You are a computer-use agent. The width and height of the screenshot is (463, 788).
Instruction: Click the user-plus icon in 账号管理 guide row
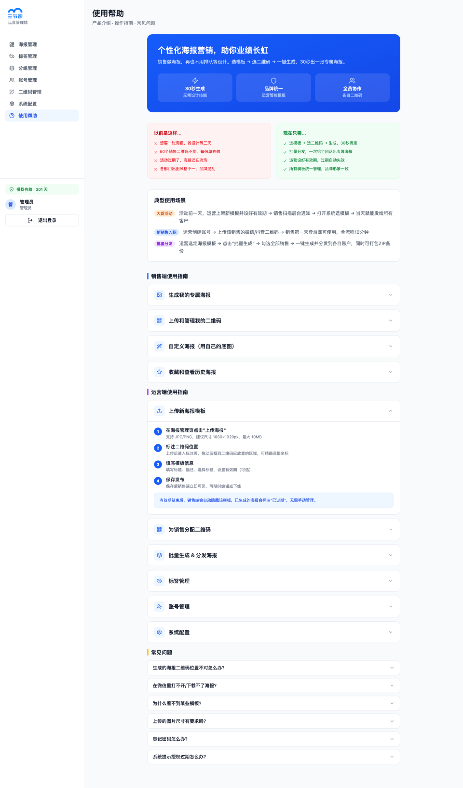pos(159,607)
